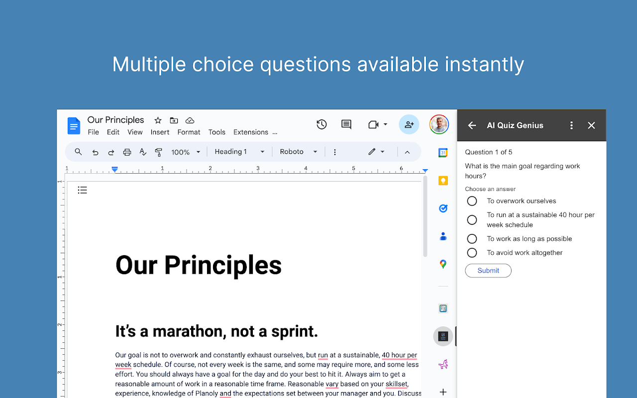Open Google Tasks in side panel
Screen dimensions: 637x398
(x=443, y=208)
